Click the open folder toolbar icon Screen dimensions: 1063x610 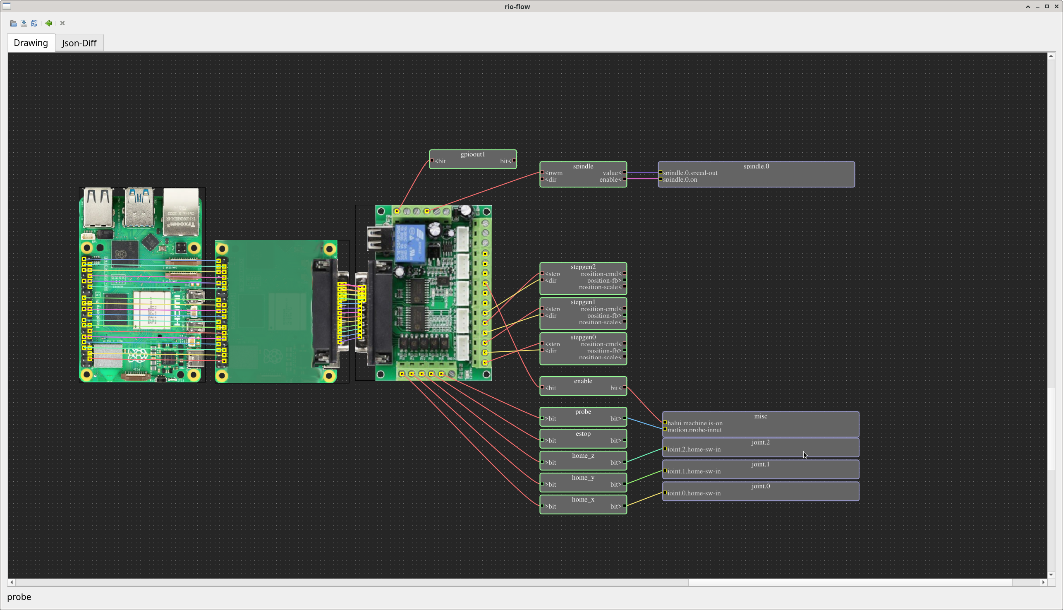click(x=13, y=24)
